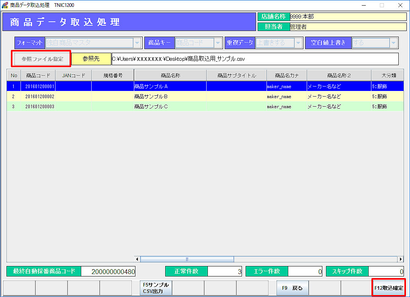The image size is (410, 297).
Task: Click the application icon in title bar
Action: (5, 5)
